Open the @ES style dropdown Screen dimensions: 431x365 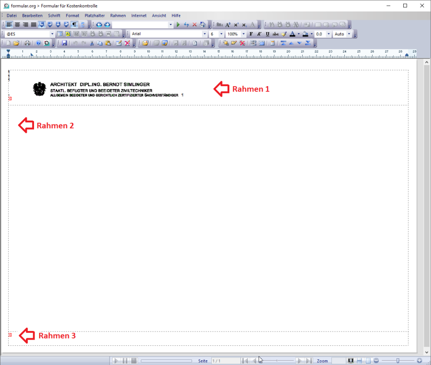click(52, 34)
